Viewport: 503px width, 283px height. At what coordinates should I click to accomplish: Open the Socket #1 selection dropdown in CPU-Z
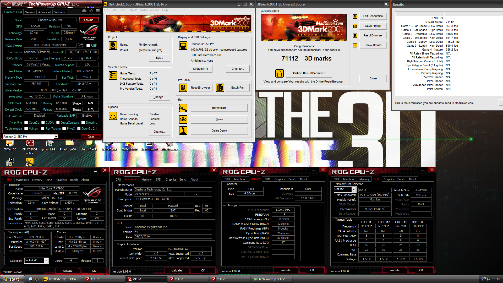(46, 260)
